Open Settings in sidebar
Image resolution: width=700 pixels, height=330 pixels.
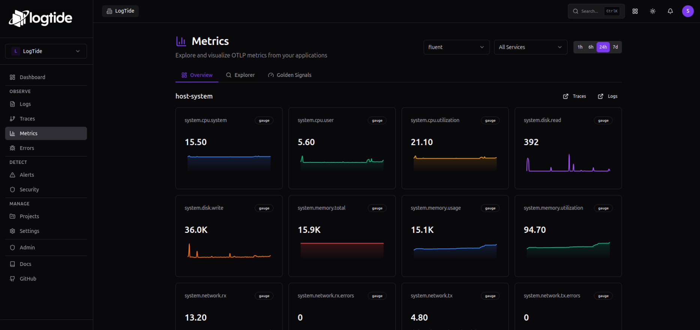coord(46,231)
